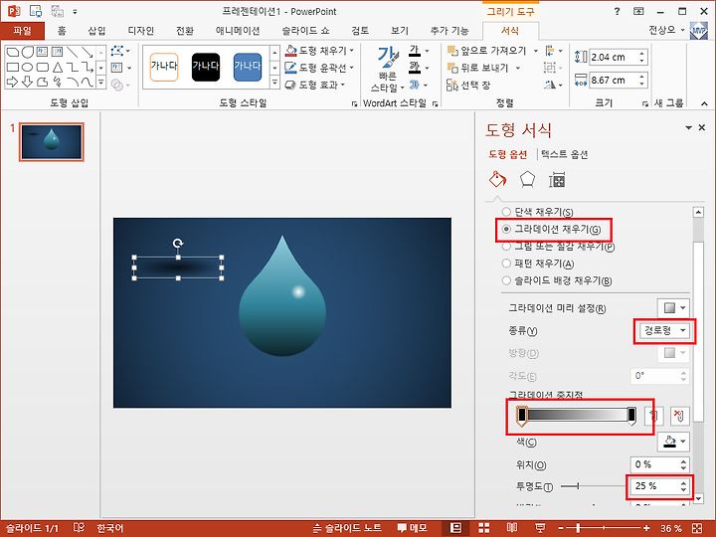
Task: Select 그라데이션 채우기 gradient fill option
Action: coord(552,230)
